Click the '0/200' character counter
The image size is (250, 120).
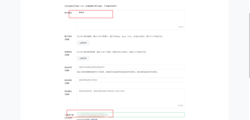180,106
